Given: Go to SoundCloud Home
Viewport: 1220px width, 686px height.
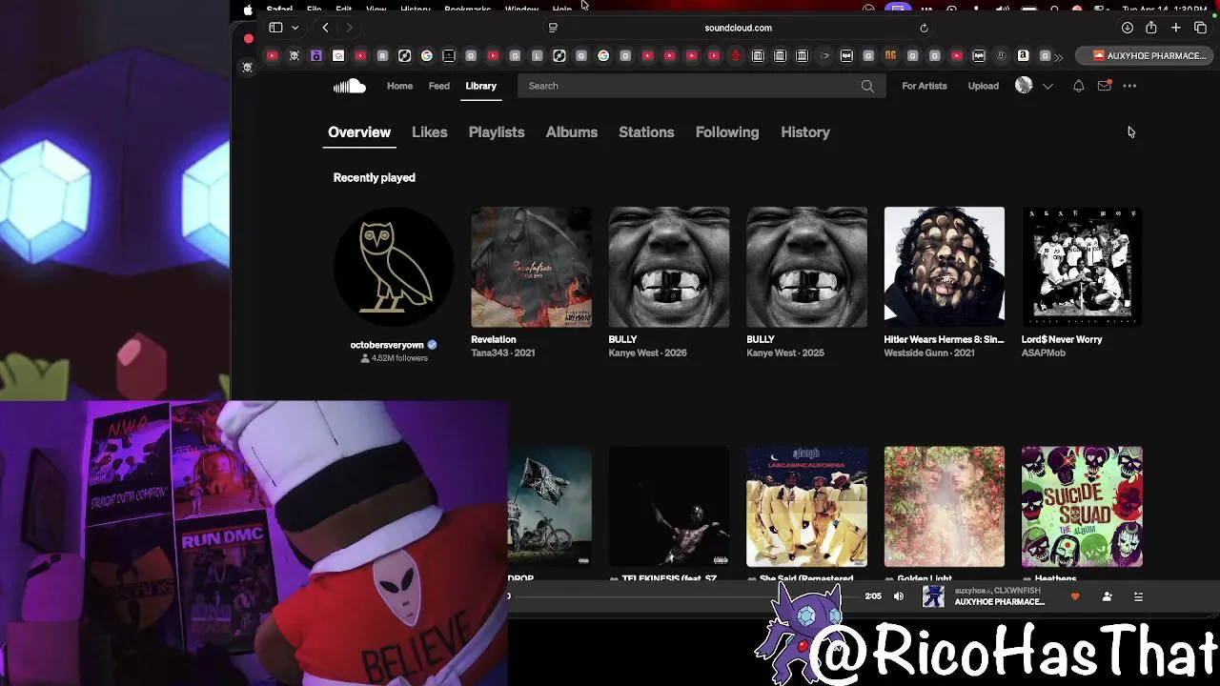Looking at the screenshot, I should click(399, 86).
